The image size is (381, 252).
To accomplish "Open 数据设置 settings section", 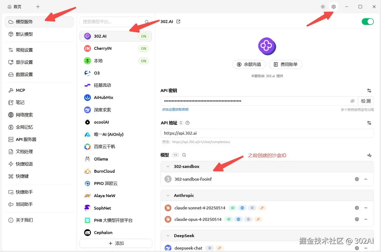I will (39, 75).
